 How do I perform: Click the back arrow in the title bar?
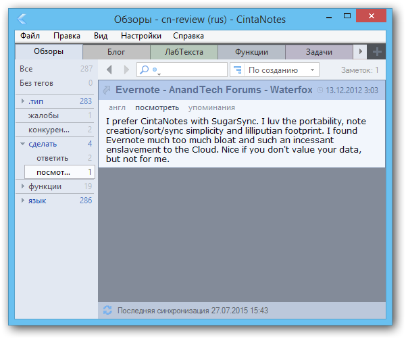pyautogui.click(x=22, y=19)
